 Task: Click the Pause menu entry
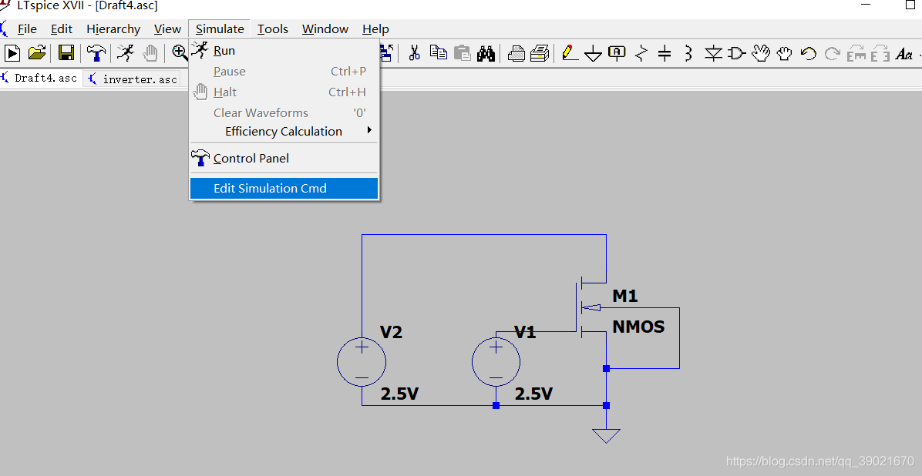point(284,71)
